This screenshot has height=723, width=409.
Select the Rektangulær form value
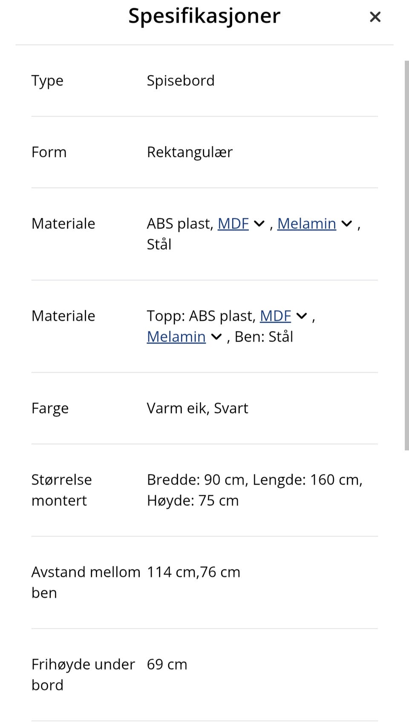click(190, 152)
